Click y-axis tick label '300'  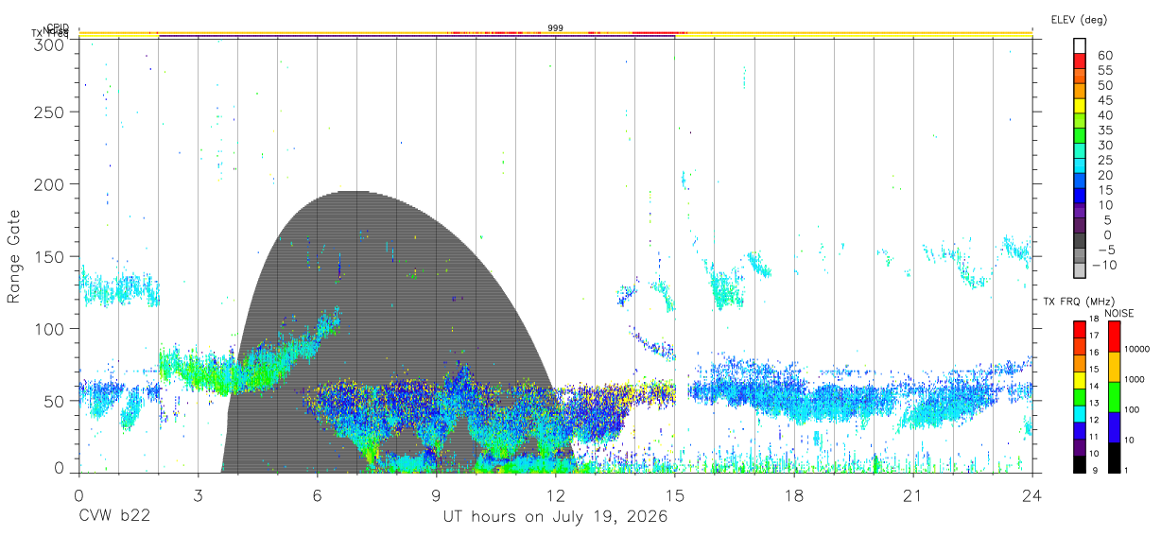[x=48, y=44]
